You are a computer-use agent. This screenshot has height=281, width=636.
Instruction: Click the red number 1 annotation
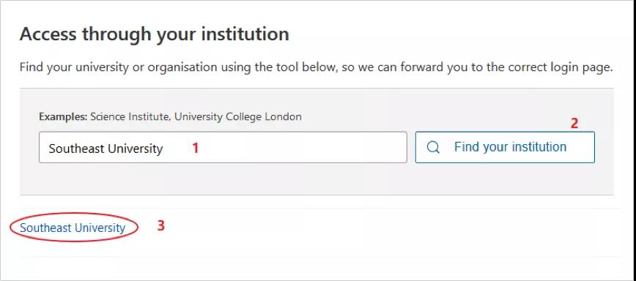tap(195, 149)
